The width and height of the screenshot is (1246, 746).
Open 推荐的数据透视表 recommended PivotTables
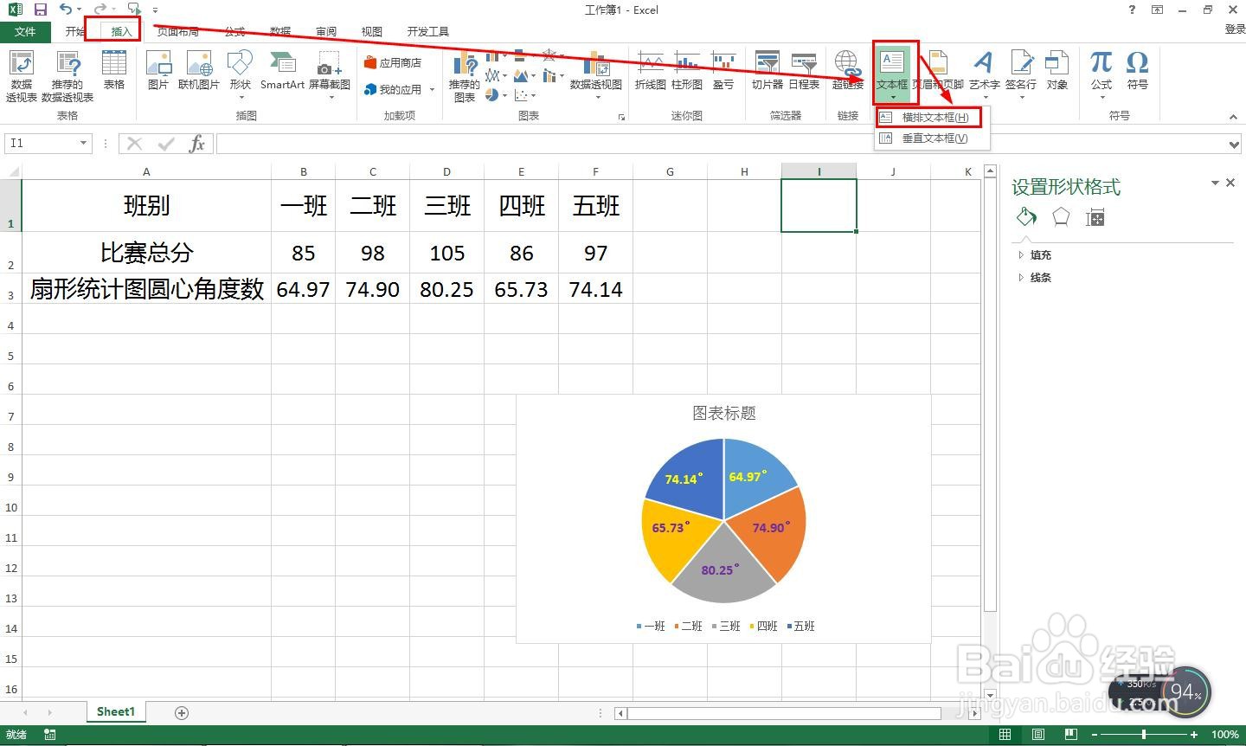[67, 76]
